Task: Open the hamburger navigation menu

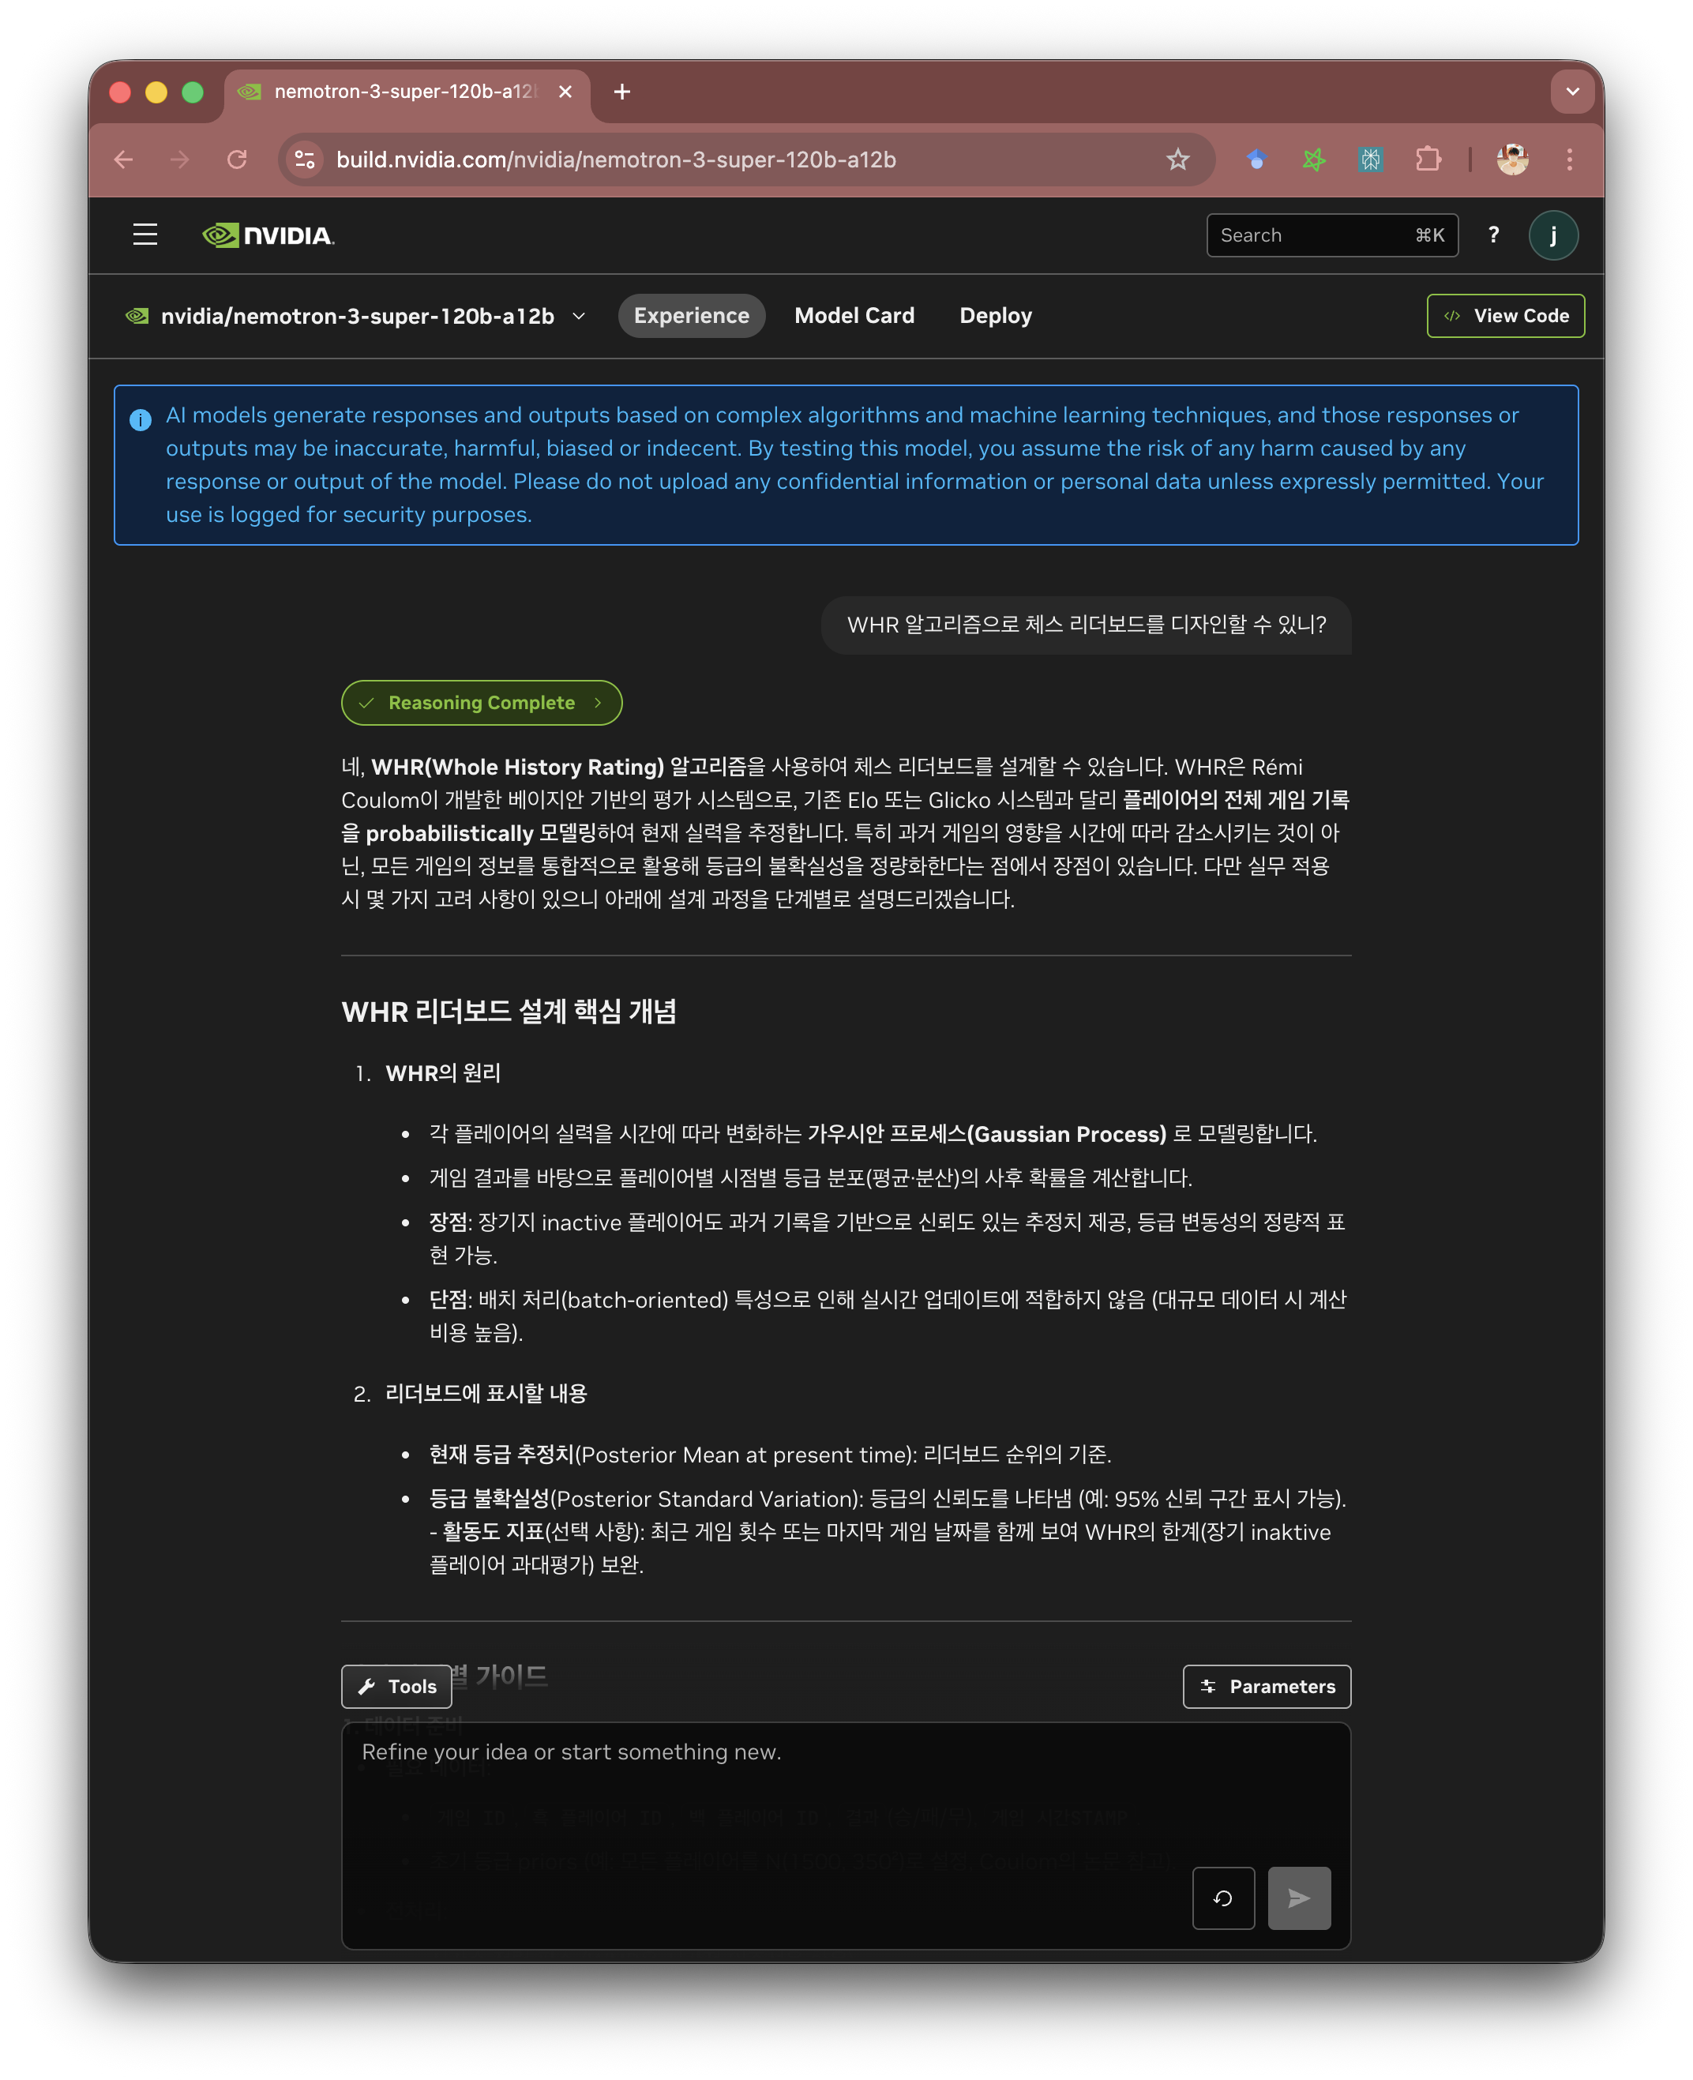Action: click(x=145, y=235)
